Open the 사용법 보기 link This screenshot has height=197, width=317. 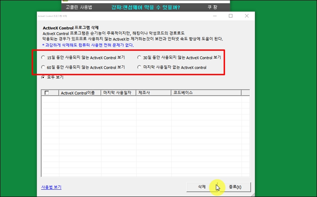(x=52, y=187)
